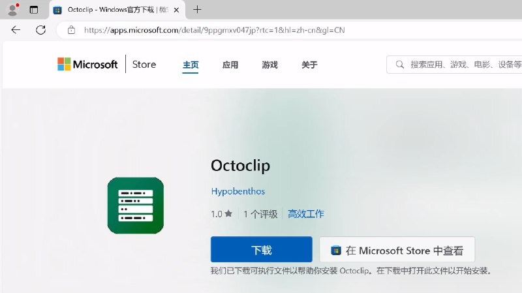Open the tab actions menu icon
The height and width of the screenshot is (293, 522).
click(34, 10)
